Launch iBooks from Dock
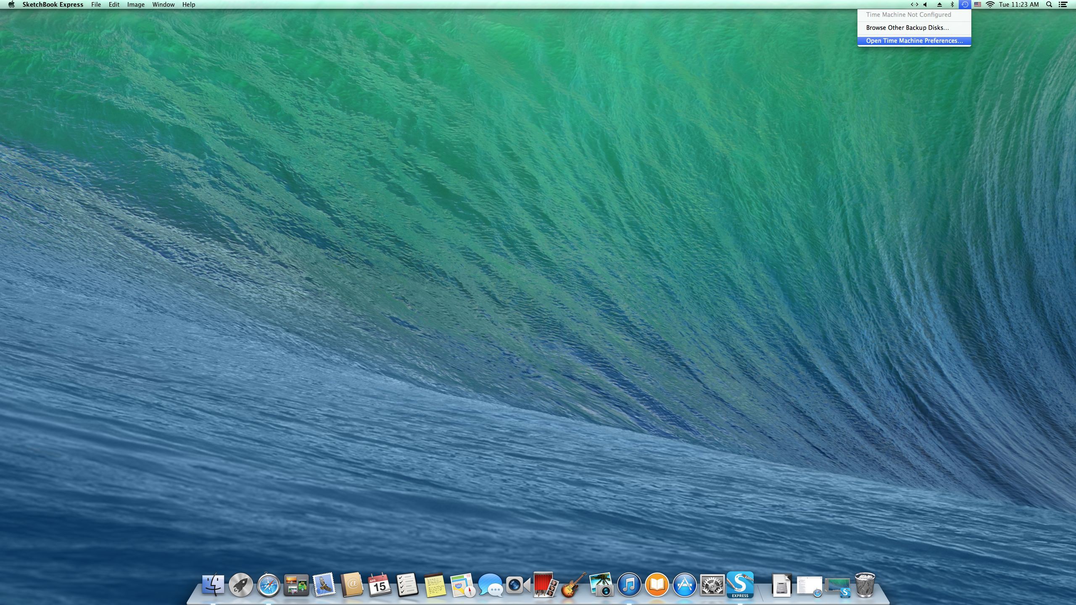1076x605 pixels. tap(657, 584)
